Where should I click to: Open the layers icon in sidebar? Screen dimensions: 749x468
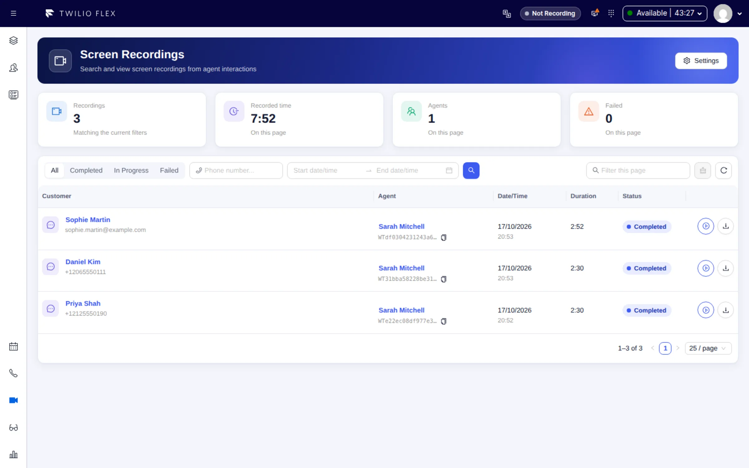[13, 41]
